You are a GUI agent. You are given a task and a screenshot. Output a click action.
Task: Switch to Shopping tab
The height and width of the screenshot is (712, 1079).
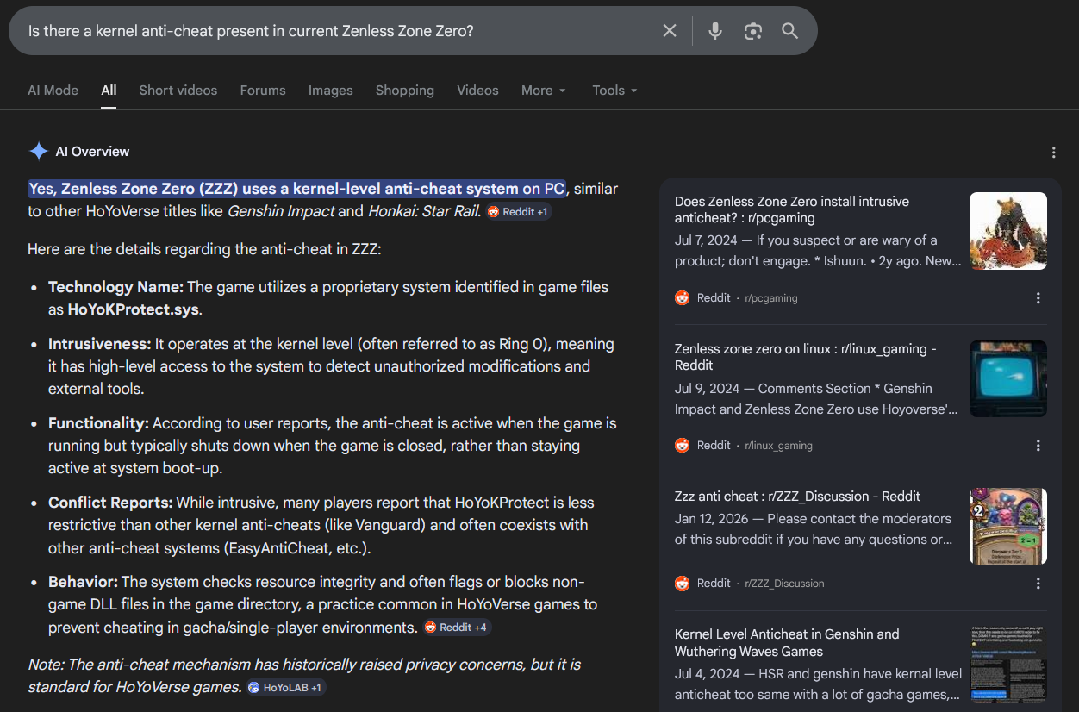click(x=405, y=90)
